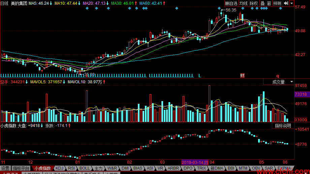Switch to the W&R indicator tab

point(112,168)
